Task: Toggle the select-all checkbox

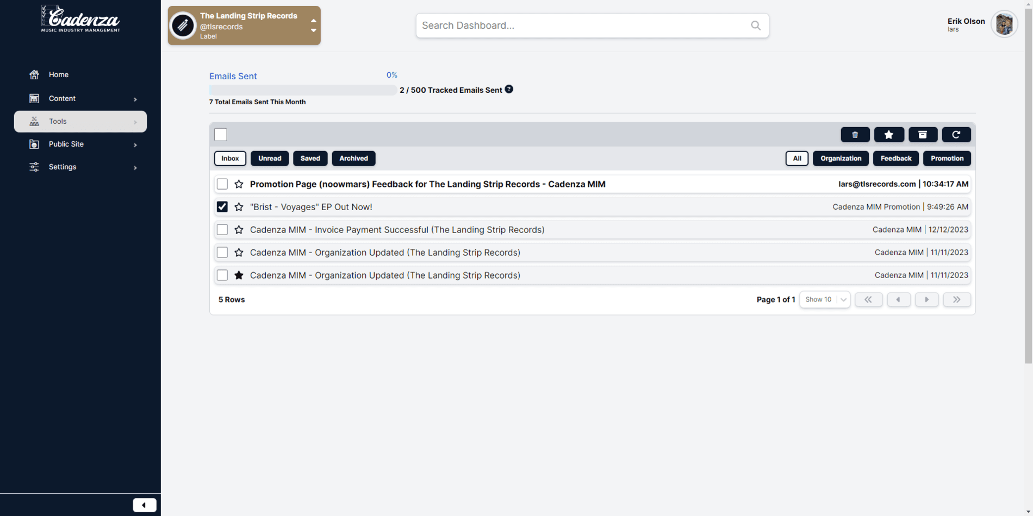Action: tap(221, 135)
